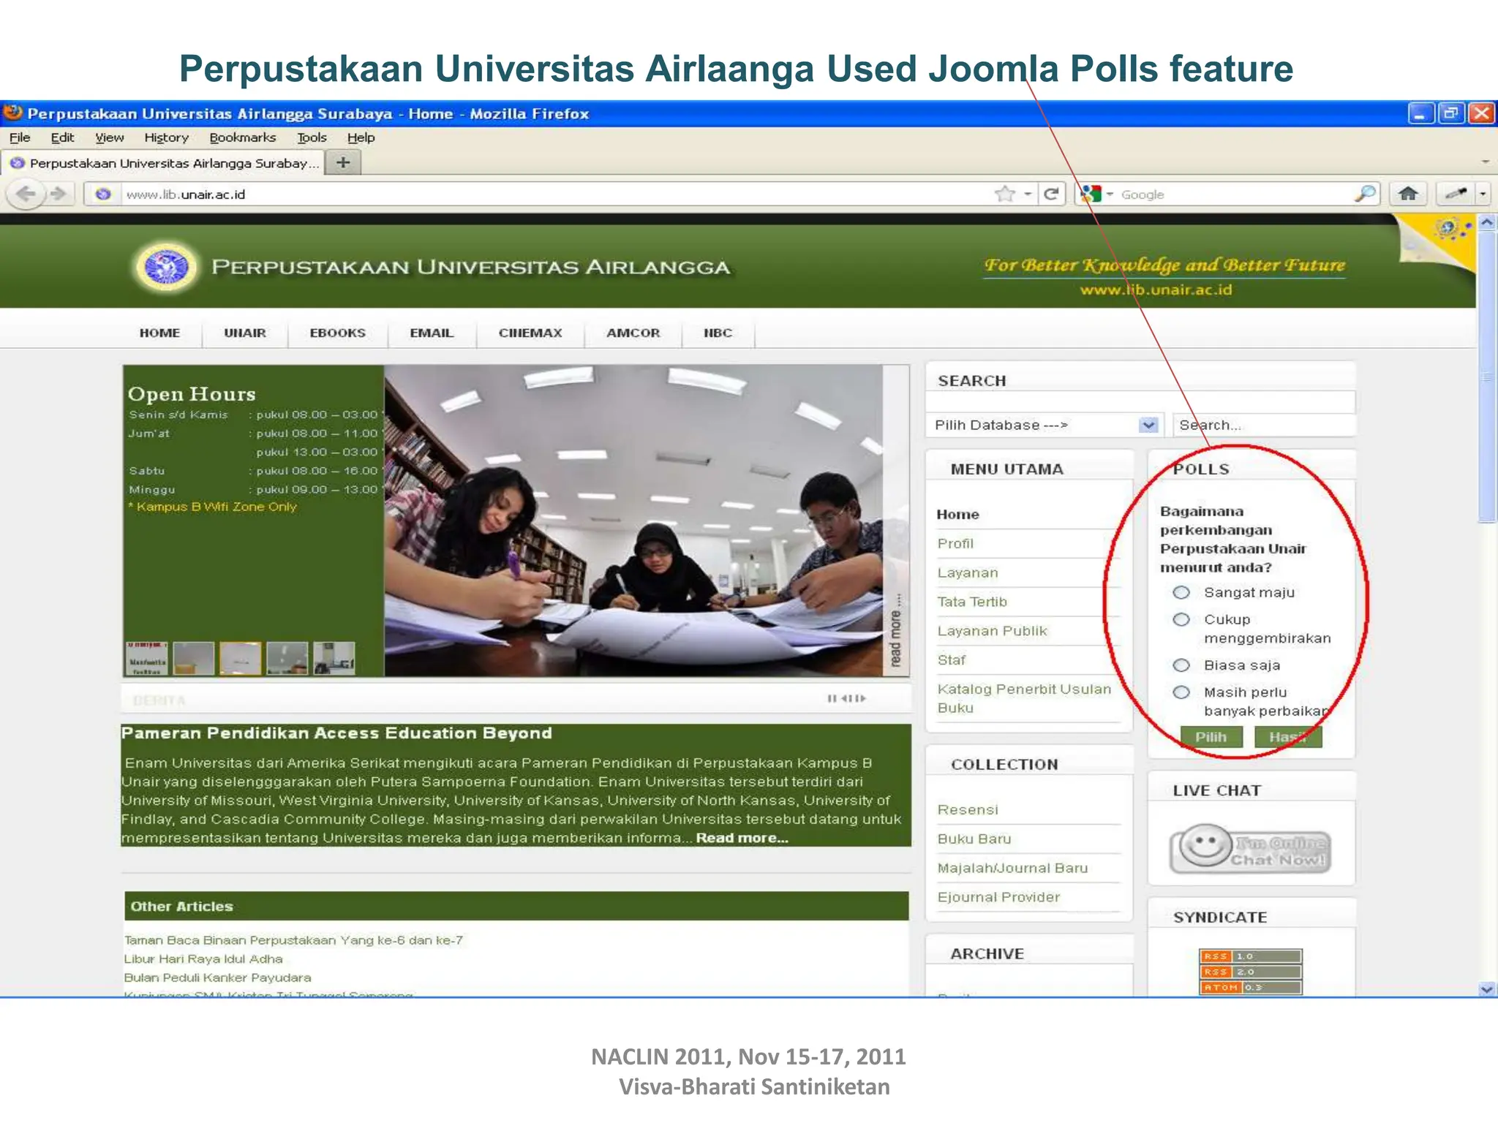Open the EMAIL navigation item
Screen dimensions: 1498x1123
point(432,333)
